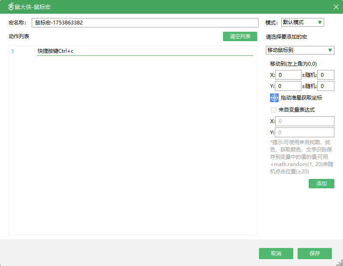Focus the Y coordinate input field
Image resolution: width=343 pixels, height=266 pixels.
288,86
